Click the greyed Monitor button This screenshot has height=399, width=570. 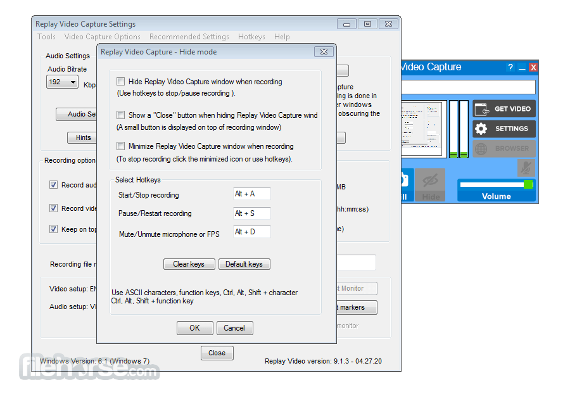(x=357, y=289)
